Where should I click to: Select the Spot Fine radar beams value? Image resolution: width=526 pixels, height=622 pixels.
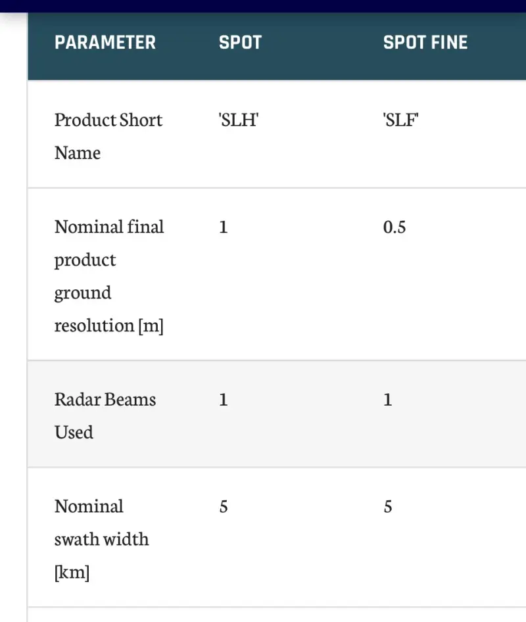(388, 400)
